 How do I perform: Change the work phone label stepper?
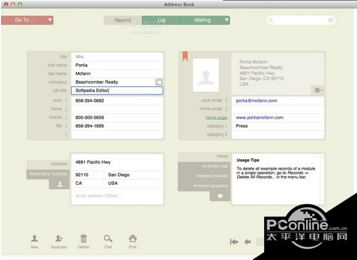[66, 101]
